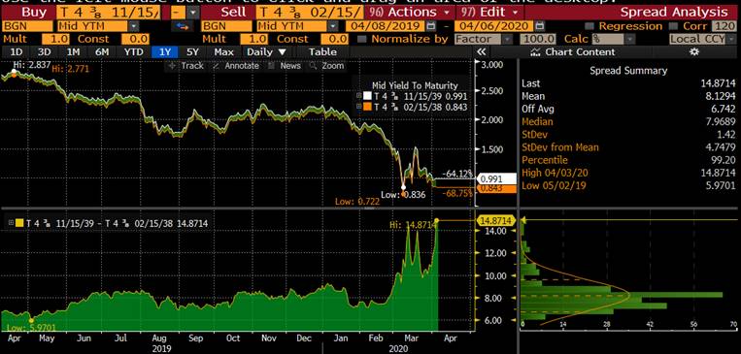
Task: Click the Spread Summary heading
Action: click(x=628, y=71)
